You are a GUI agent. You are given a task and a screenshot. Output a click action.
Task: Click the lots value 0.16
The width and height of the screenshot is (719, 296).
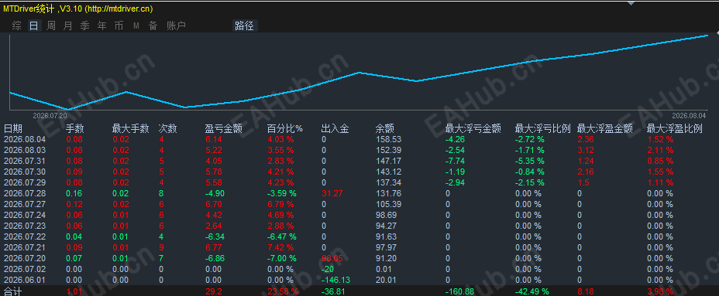pos(74,193)
